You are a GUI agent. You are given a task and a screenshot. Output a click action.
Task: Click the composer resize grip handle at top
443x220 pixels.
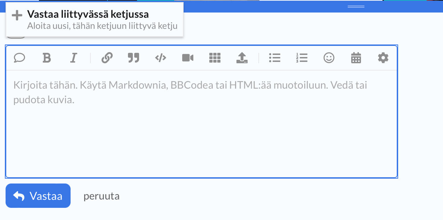[x=356, y=7]
